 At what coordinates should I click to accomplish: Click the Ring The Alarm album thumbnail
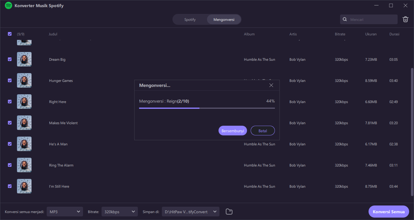pos(24,165)
